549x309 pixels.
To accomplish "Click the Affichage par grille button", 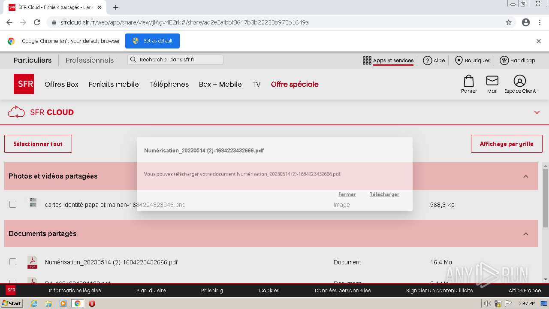I will pos(507,144).
